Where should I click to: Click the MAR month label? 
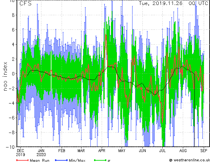[81, 151]
